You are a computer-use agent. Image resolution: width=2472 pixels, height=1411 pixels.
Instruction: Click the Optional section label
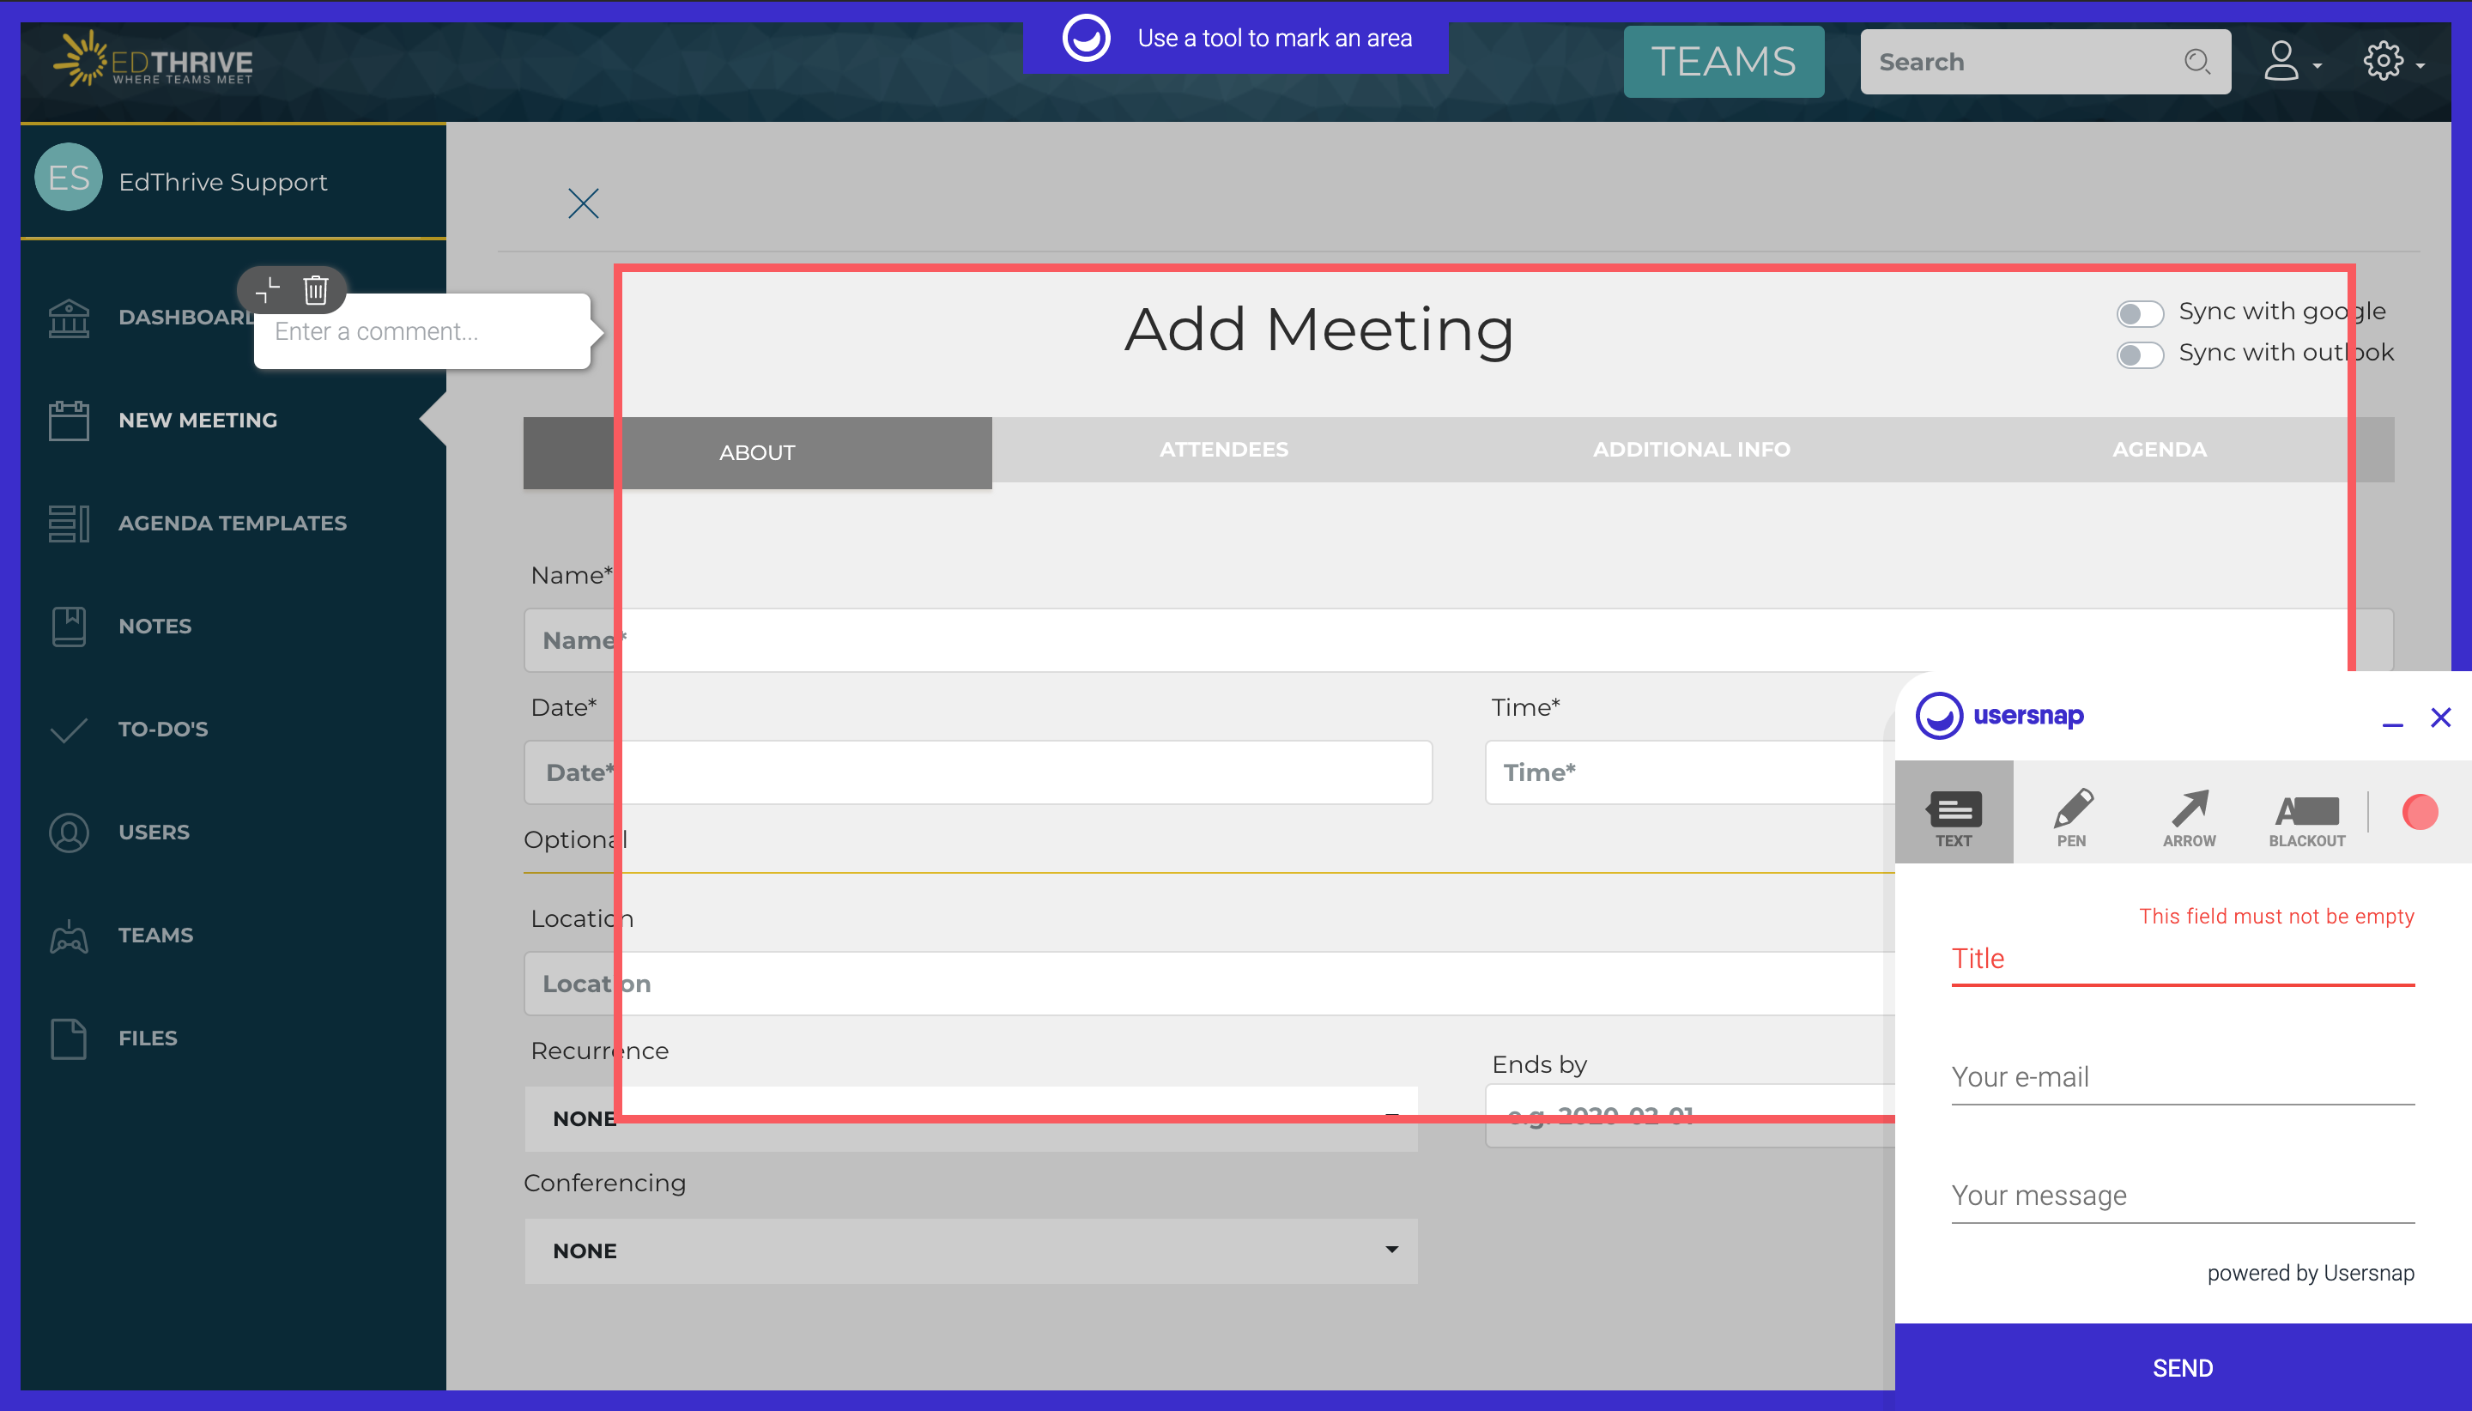(576, 840)
